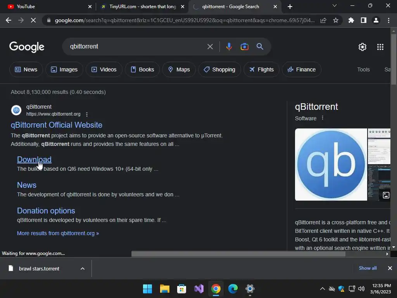Show hidden system tray icons
Image resolution: width=397 pixels, height=298 pixels.
322,289
